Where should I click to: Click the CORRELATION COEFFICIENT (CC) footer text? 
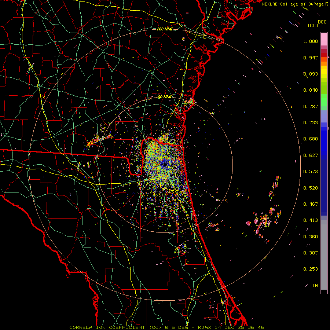tap(115, 327)
